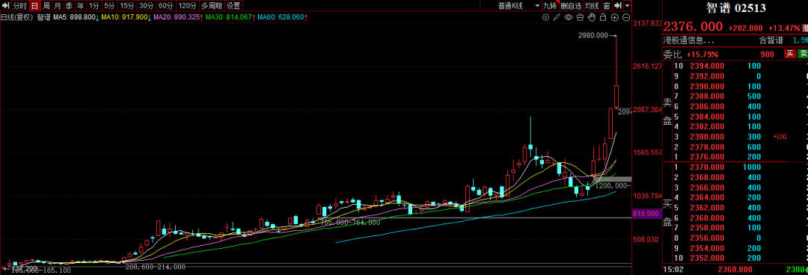Select the 年 yearly period tab

[80, 6]
